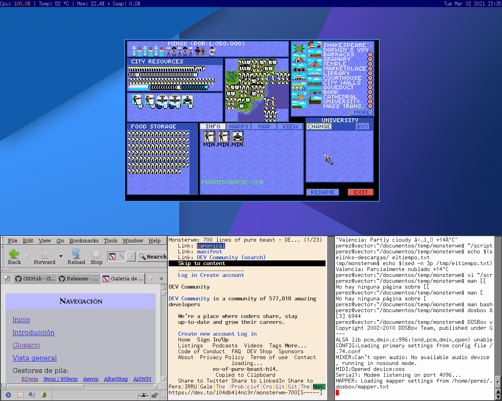Click the red EXIT button
The width and height of the screenshot is (502, 401).
tap(360, 192)
